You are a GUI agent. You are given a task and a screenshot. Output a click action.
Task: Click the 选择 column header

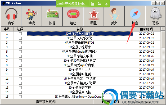(x=20, y=29)
